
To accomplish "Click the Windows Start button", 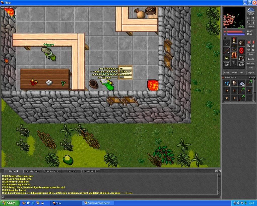I will pos(9,203).
